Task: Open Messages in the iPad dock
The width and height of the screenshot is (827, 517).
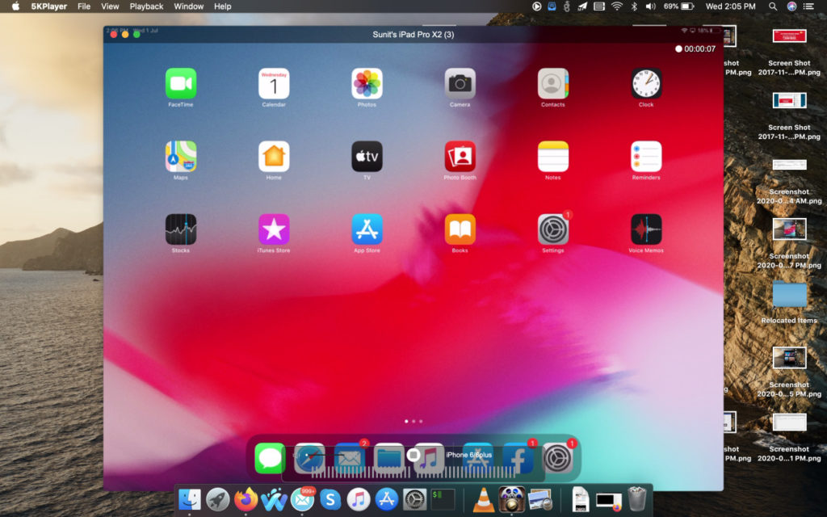Action: (270, 458)
